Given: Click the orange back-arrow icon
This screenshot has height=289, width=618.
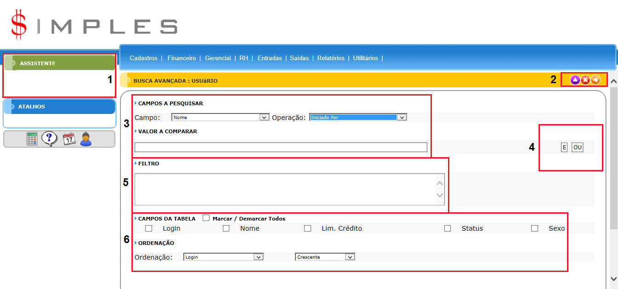Looking at the screenshot, I should [595, 80].
